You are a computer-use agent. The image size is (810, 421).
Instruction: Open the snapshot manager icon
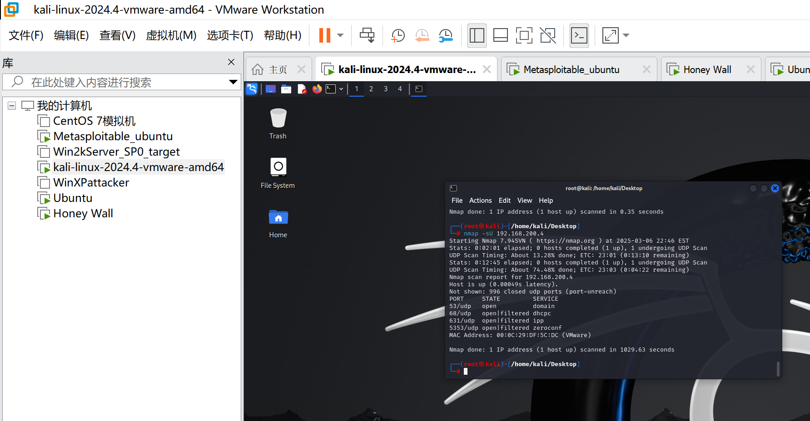[446, 35]
